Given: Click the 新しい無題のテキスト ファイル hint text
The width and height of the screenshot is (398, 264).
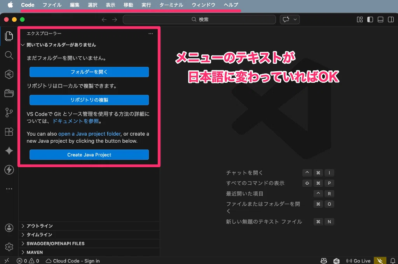Looking at the screenshot, I should (264, 222).
